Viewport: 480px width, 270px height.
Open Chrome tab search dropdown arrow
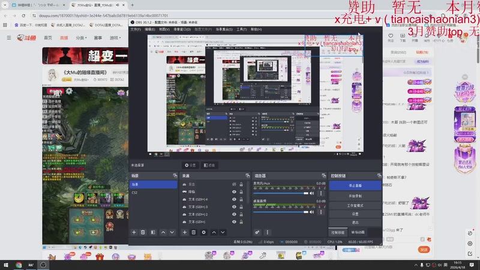[5, 5]
